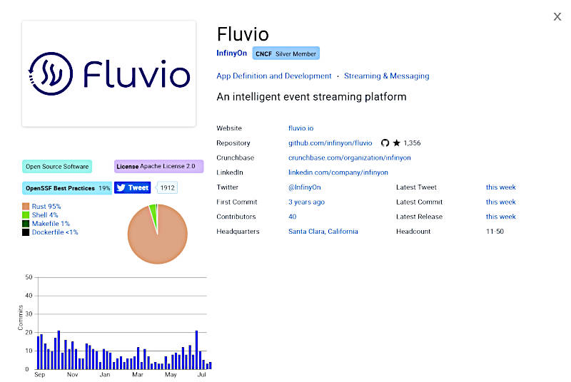
Task: Click the Dockerfile black color swatch
Action: point(26,232)
